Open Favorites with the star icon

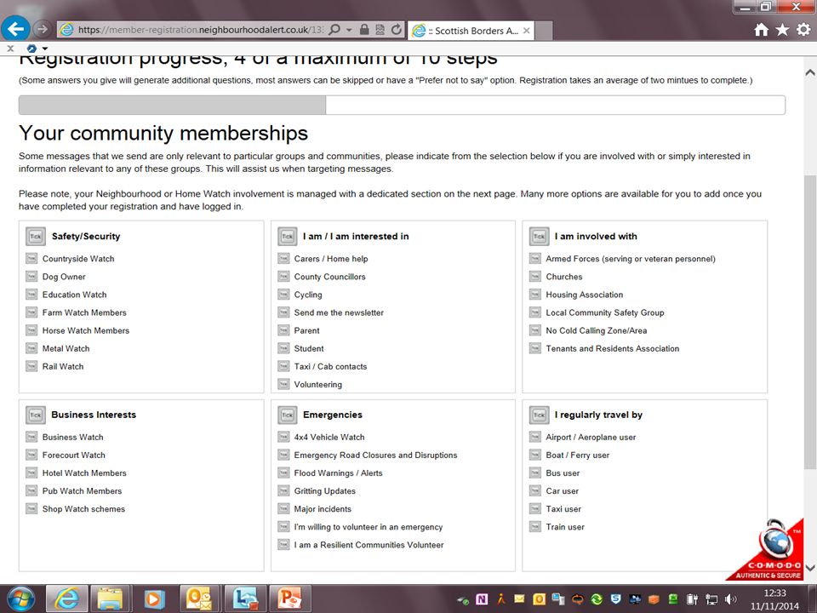[x=782, y=30]
